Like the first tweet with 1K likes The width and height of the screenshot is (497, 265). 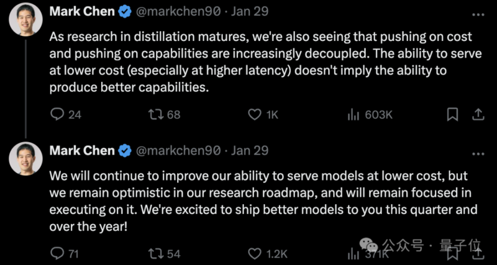(255, 115)
